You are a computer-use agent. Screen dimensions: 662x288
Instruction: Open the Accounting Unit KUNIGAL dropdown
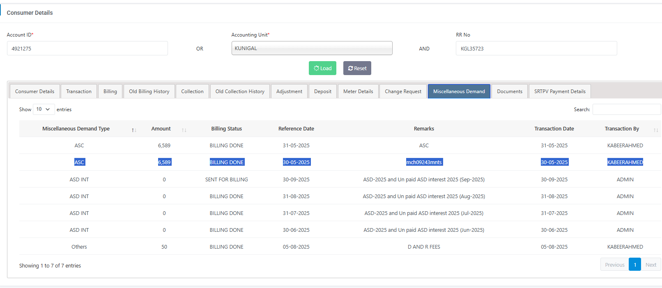point(312,48)
